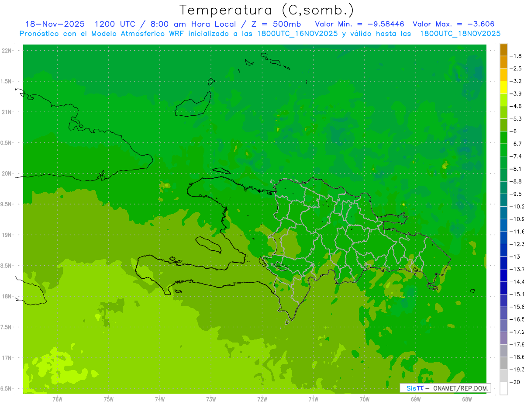Click the '-2.5' colorbar value
Screen dimensions: 524x405
(516, 69)
